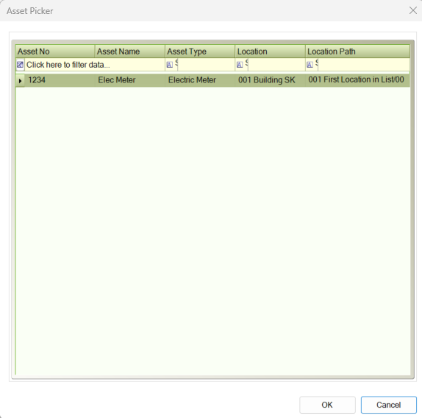Focus the Location filter input

(x=276, y=65)
